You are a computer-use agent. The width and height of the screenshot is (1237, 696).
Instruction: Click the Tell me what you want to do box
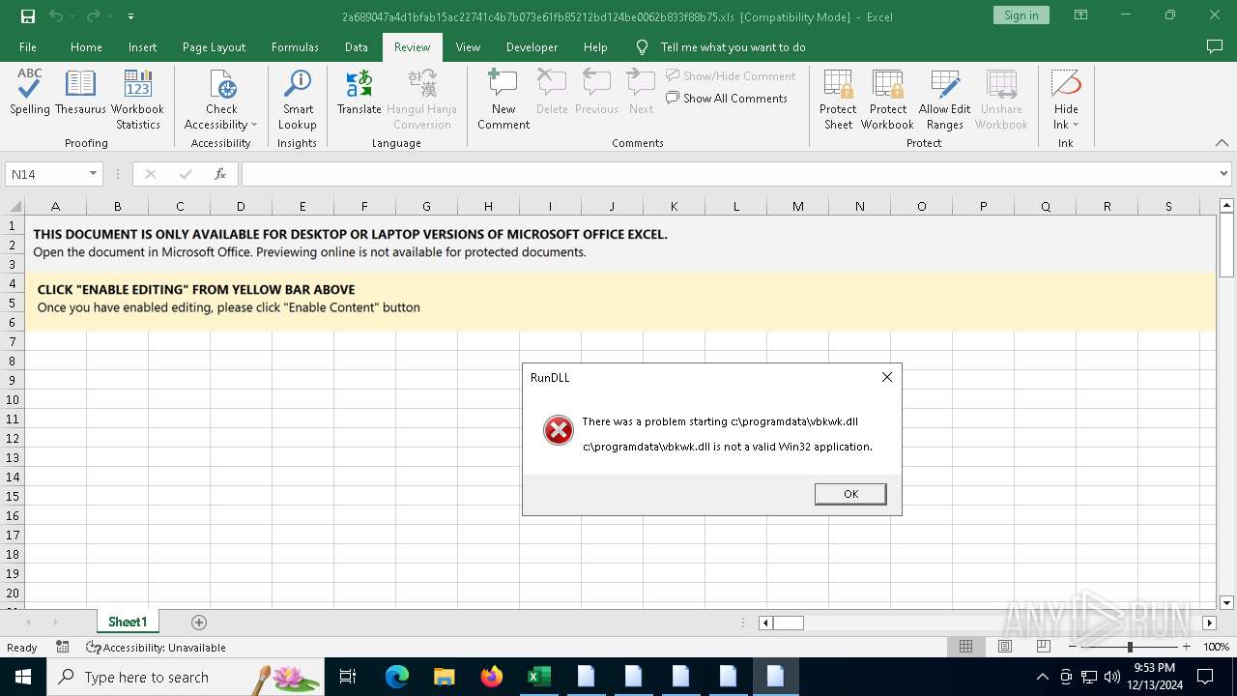pyautogui.click(x=733, y=46)
